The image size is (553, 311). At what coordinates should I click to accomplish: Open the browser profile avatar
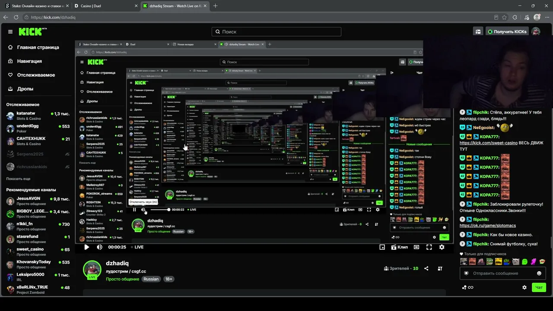pyautogui.click(x=537, y=17)
